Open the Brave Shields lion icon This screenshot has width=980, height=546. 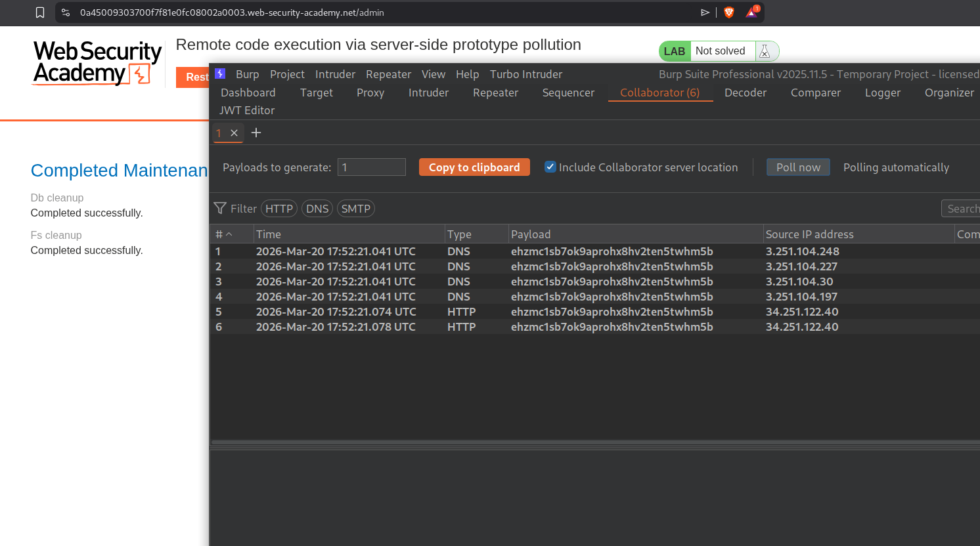[729, 12]
